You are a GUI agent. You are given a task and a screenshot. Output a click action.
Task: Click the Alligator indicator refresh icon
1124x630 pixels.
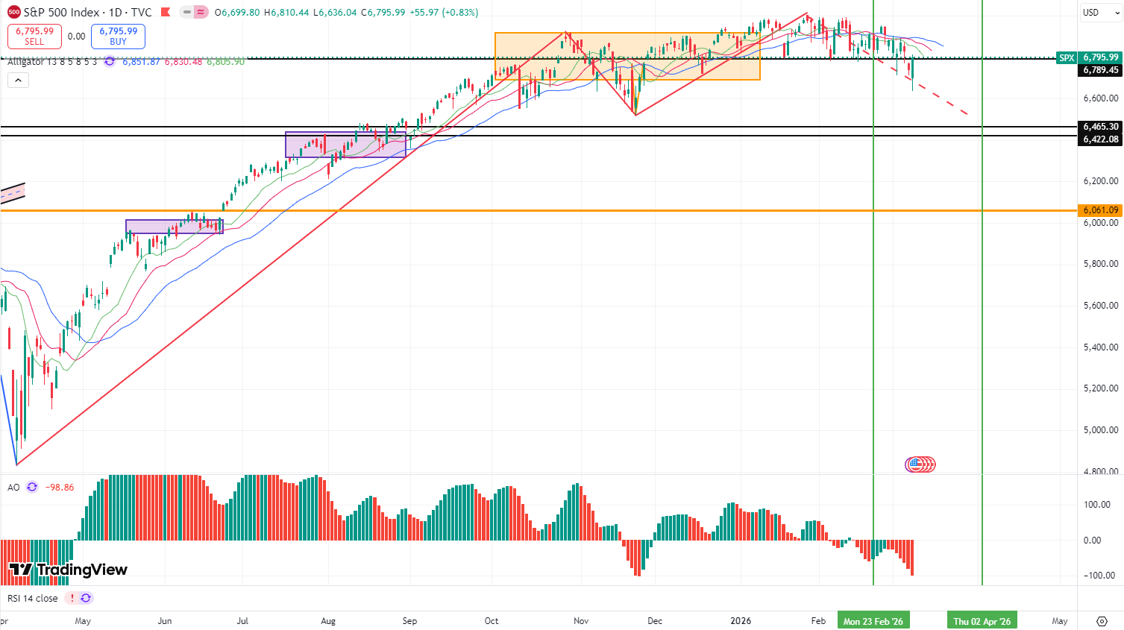(x=110, y=62)
